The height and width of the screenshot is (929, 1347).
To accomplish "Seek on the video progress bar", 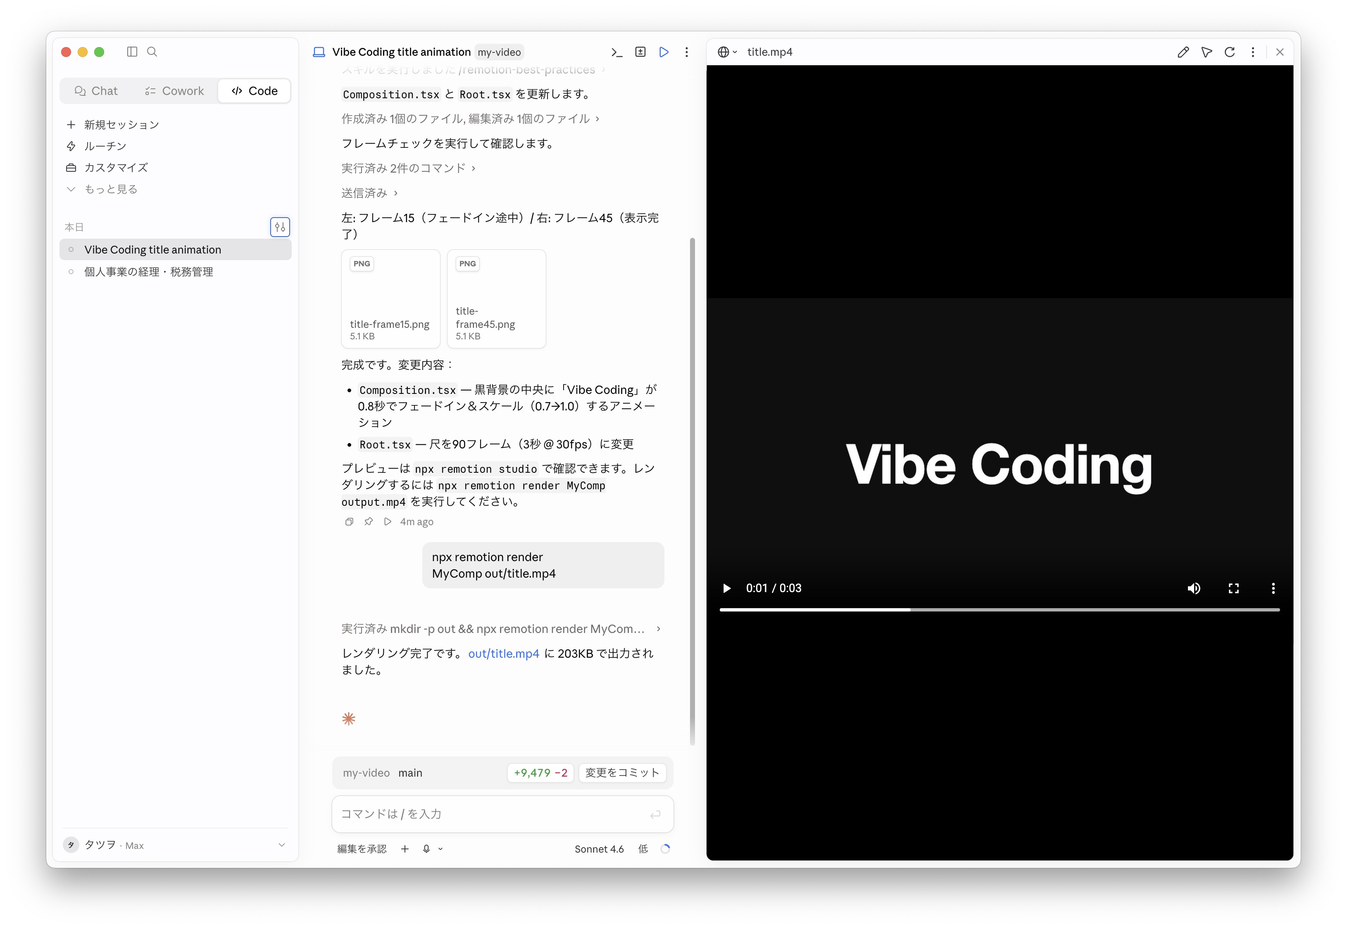I will [x=1000, y=609].
